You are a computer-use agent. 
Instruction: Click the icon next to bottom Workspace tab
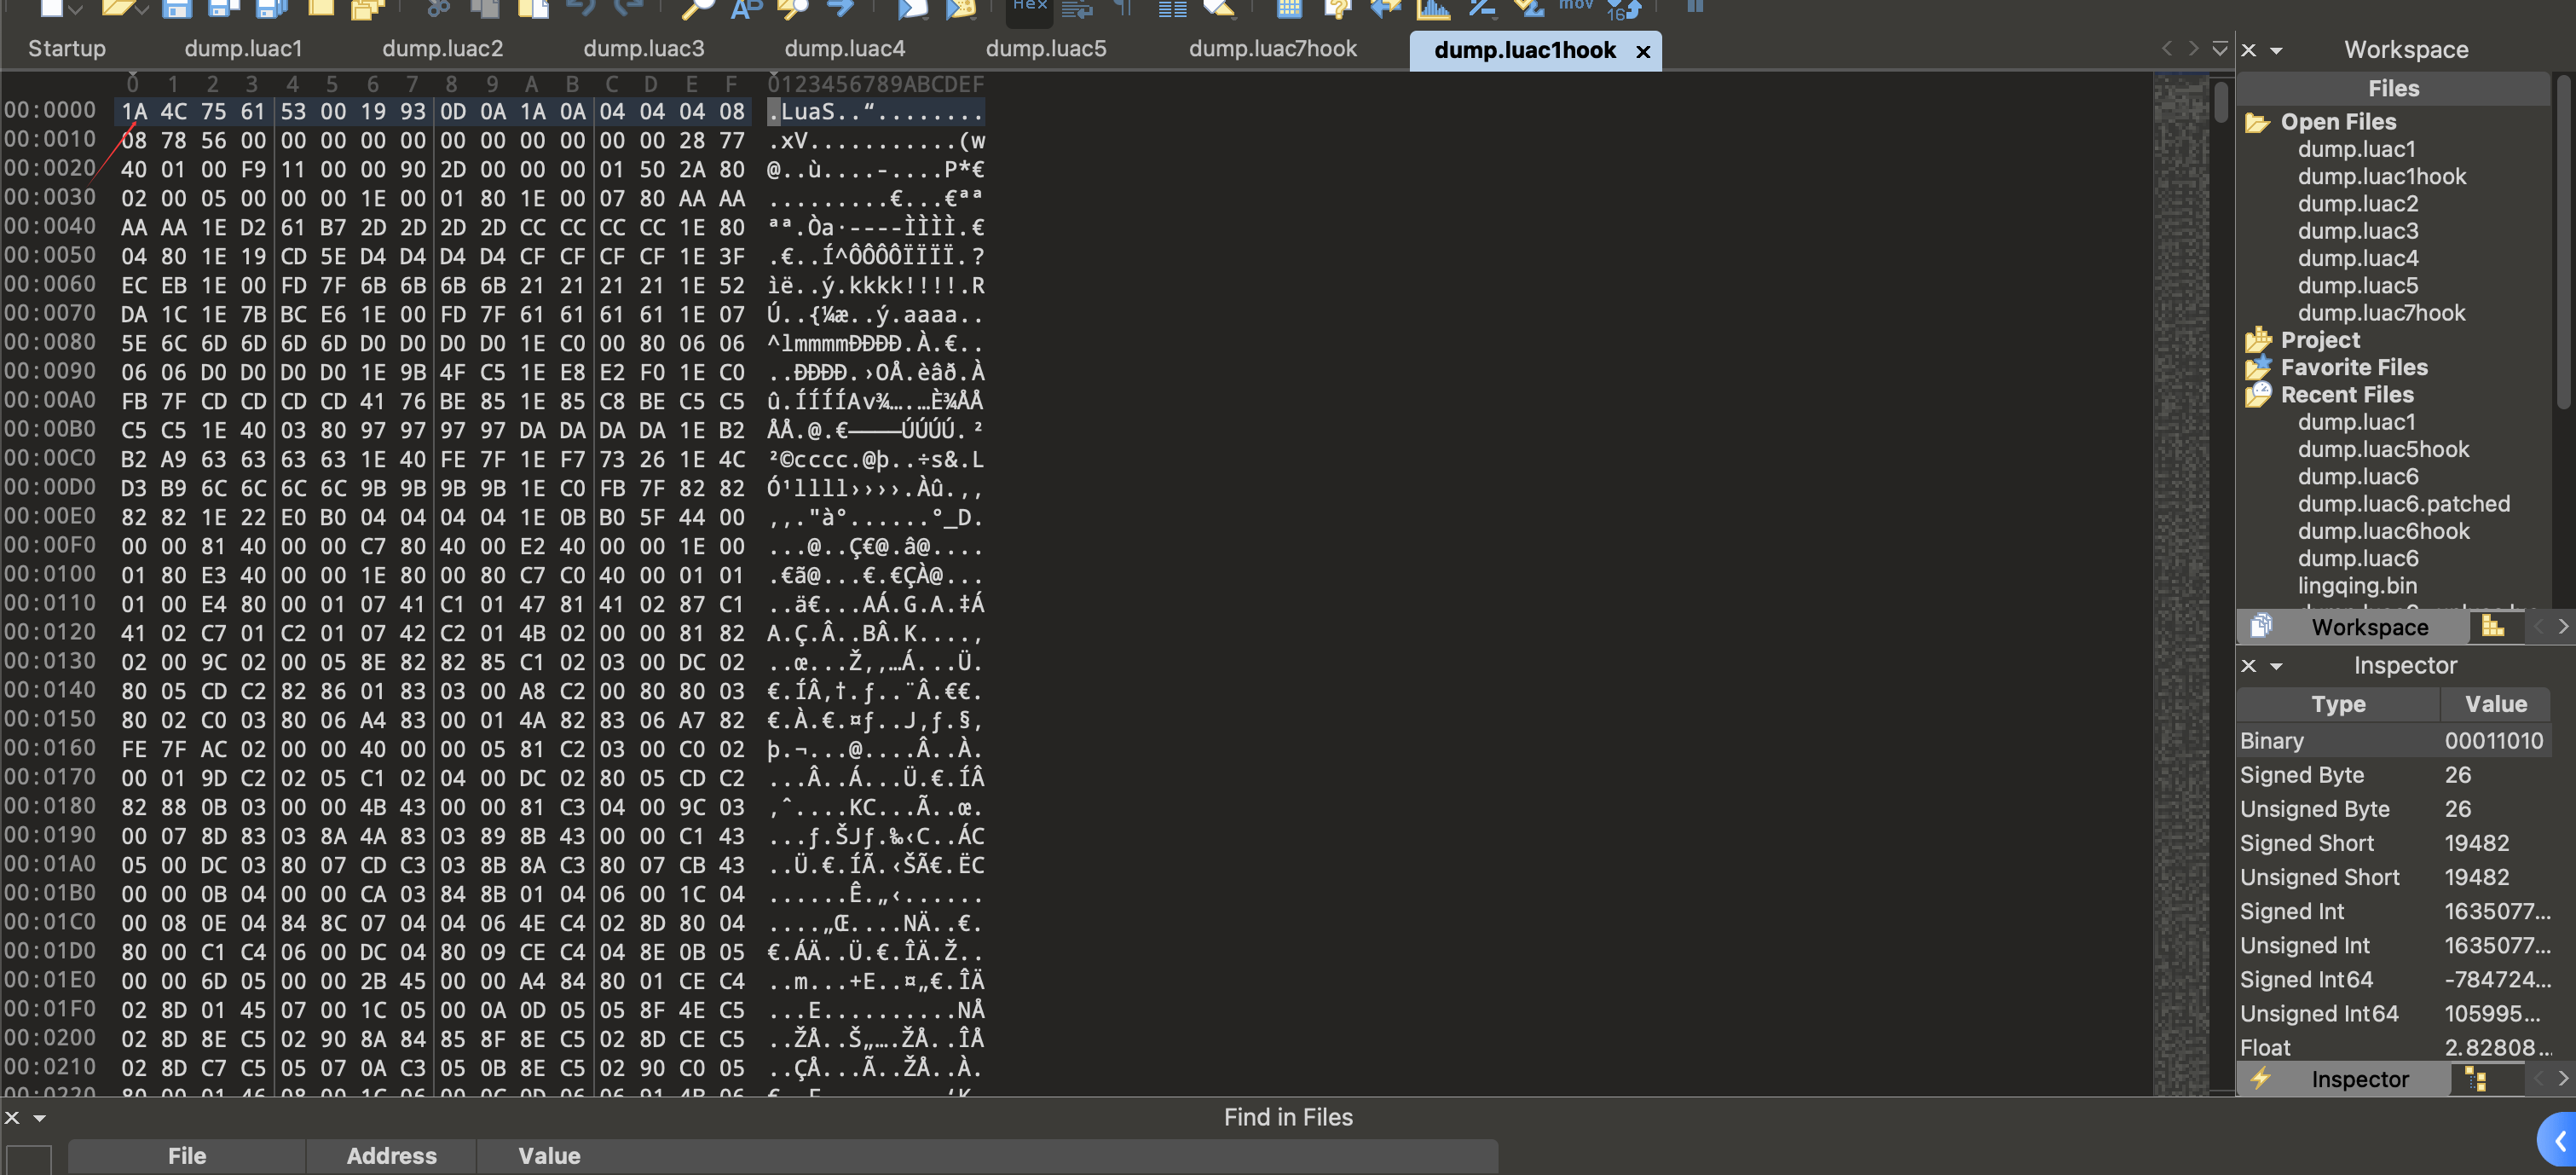pyautogui.click(x=2492, y=627)
